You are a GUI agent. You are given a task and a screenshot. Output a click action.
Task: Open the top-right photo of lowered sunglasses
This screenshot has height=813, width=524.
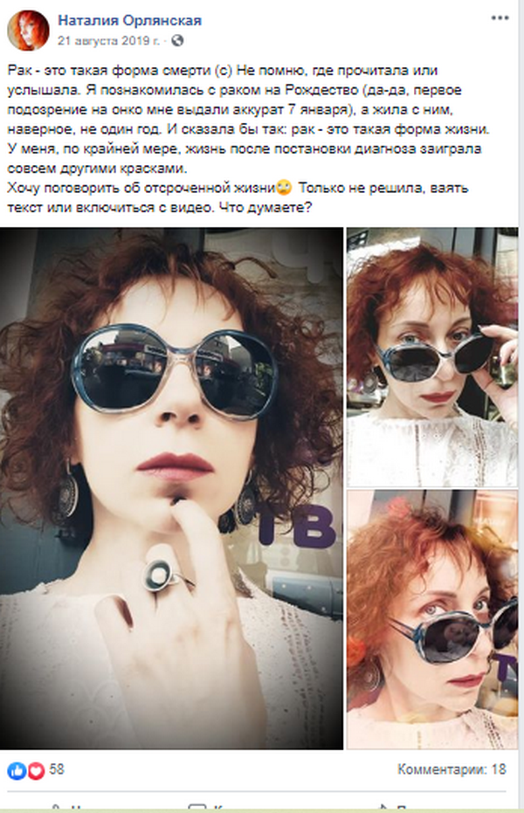(431, 357)
